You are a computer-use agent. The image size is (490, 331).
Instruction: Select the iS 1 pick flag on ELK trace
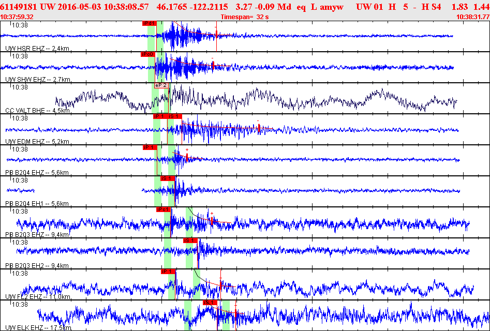click(210, 302)
